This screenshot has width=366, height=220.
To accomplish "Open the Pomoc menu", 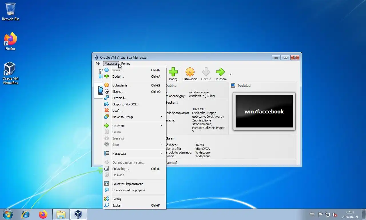I will coord(126,64).
